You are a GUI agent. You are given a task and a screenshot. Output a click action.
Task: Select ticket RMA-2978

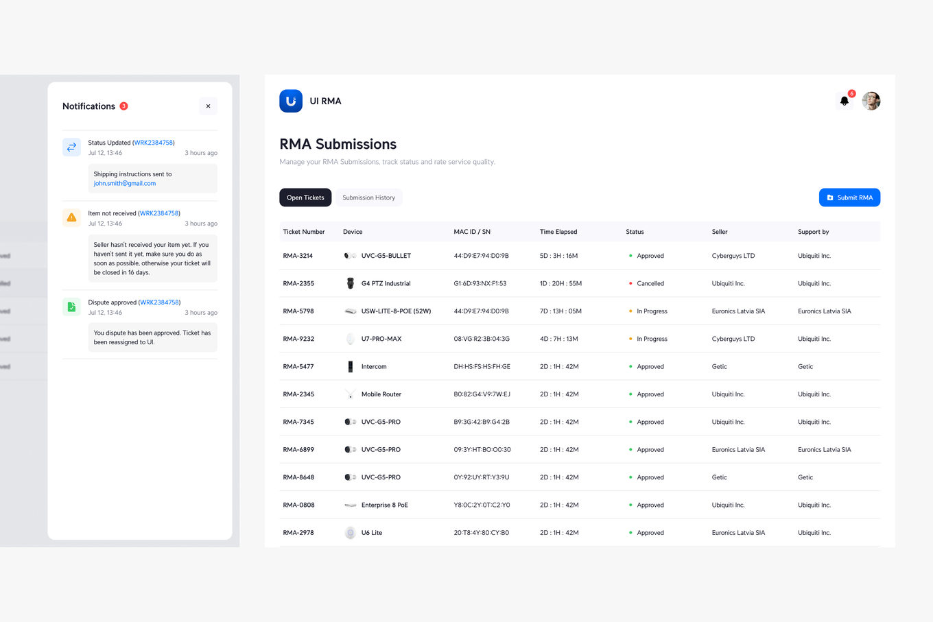point(298,533)
